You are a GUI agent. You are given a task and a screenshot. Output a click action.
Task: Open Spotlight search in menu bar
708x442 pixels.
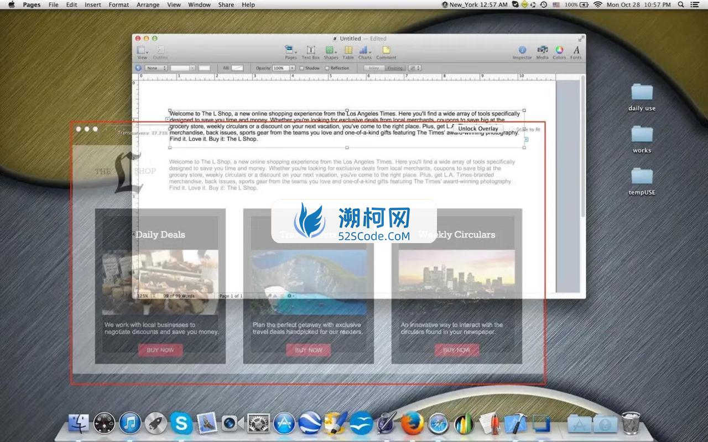click(x=681, y=4)
